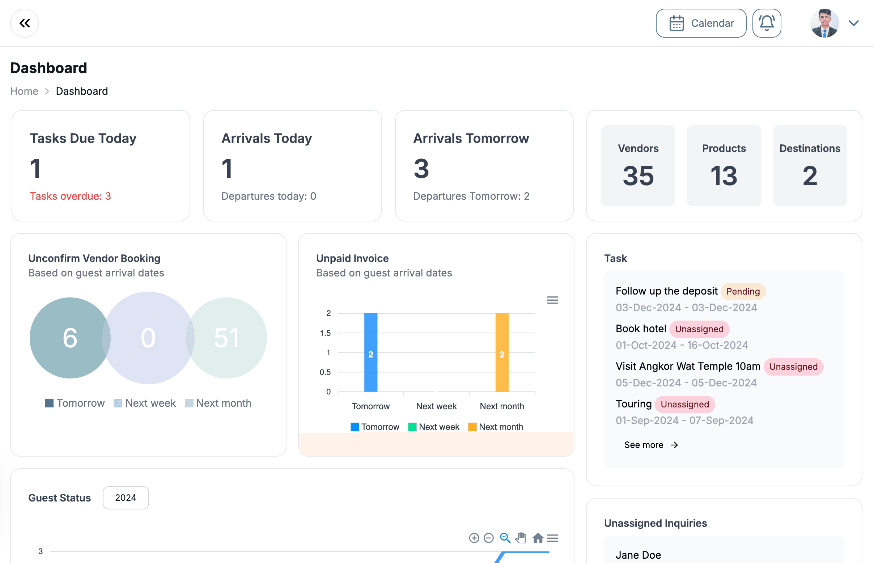The height and width of the screenshot is (563, 874).
Task: Click the Pending badge on Follow up the deposit
Action: pyautogui.click(x=743, y=291)
